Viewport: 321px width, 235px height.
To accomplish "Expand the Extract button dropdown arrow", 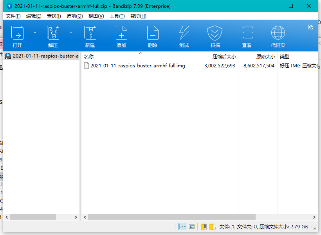I will (x=70, y=33).
